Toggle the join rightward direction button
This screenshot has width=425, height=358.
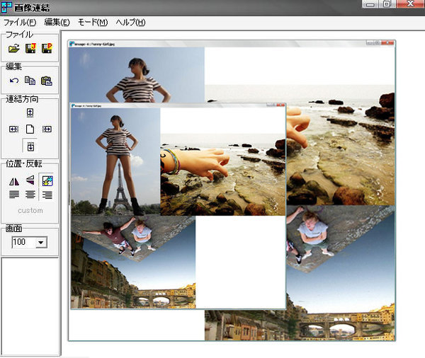click(x=47, y=129)
